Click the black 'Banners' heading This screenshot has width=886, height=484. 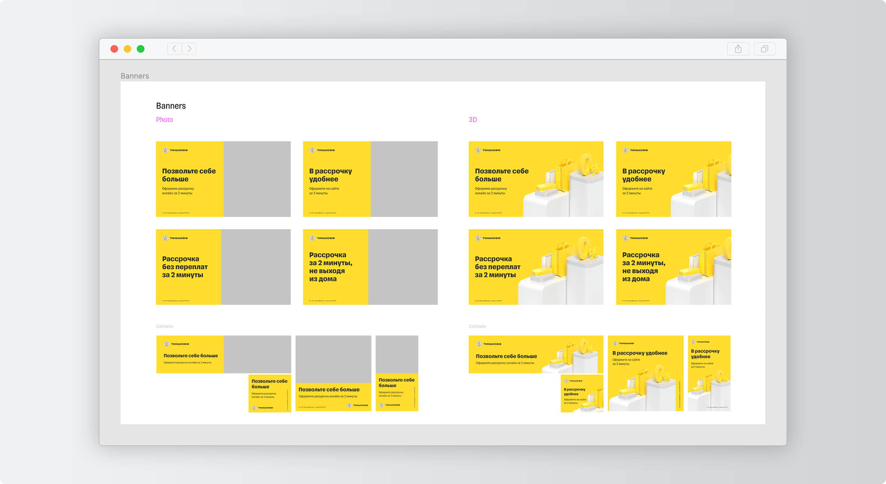click(x=171, y=106)
